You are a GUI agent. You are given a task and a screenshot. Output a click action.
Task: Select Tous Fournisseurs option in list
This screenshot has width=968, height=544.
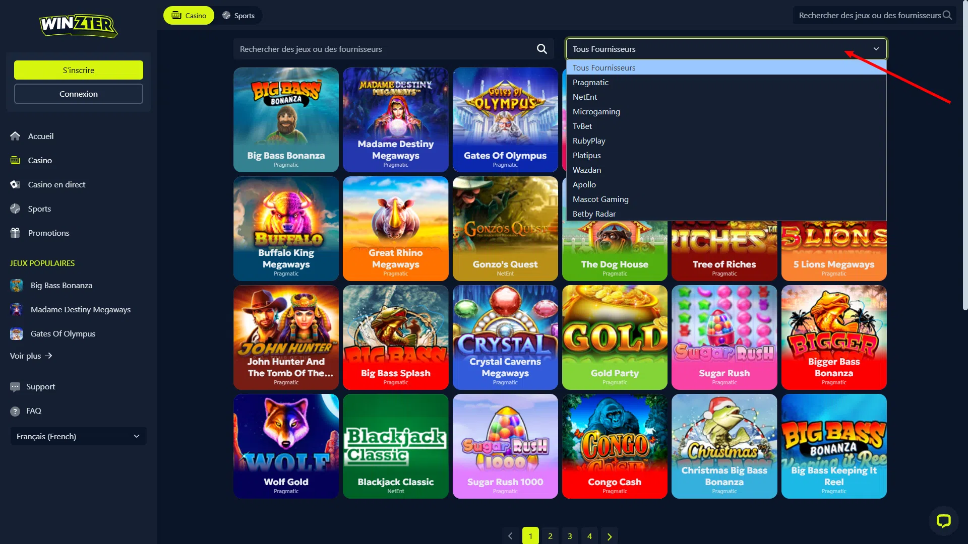tap(727, 67)
